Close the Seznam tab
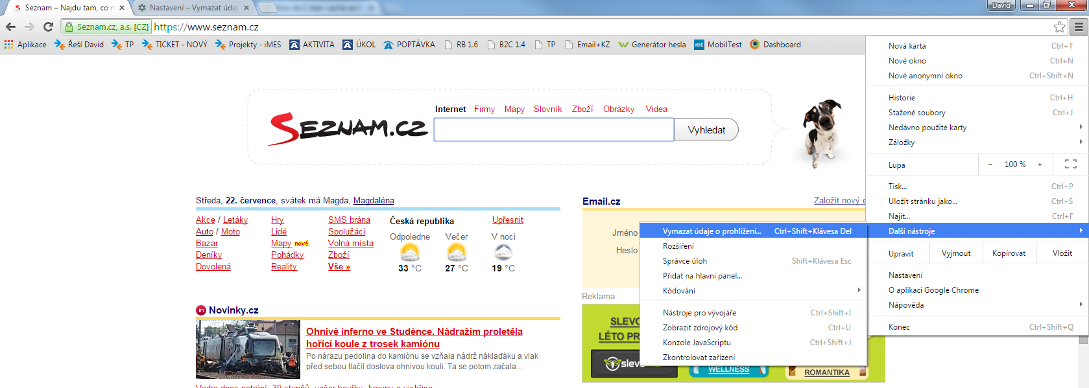1089x388 pixels. [x=122, y=8]
